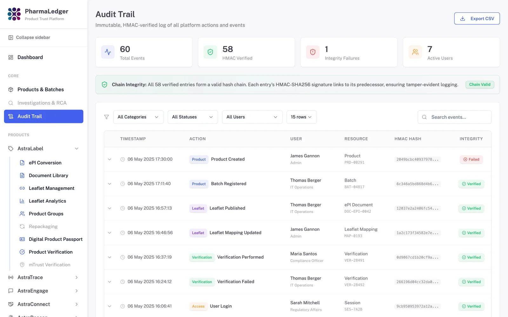
Task: Open the All Statuses dropdown
Action: 193,117
